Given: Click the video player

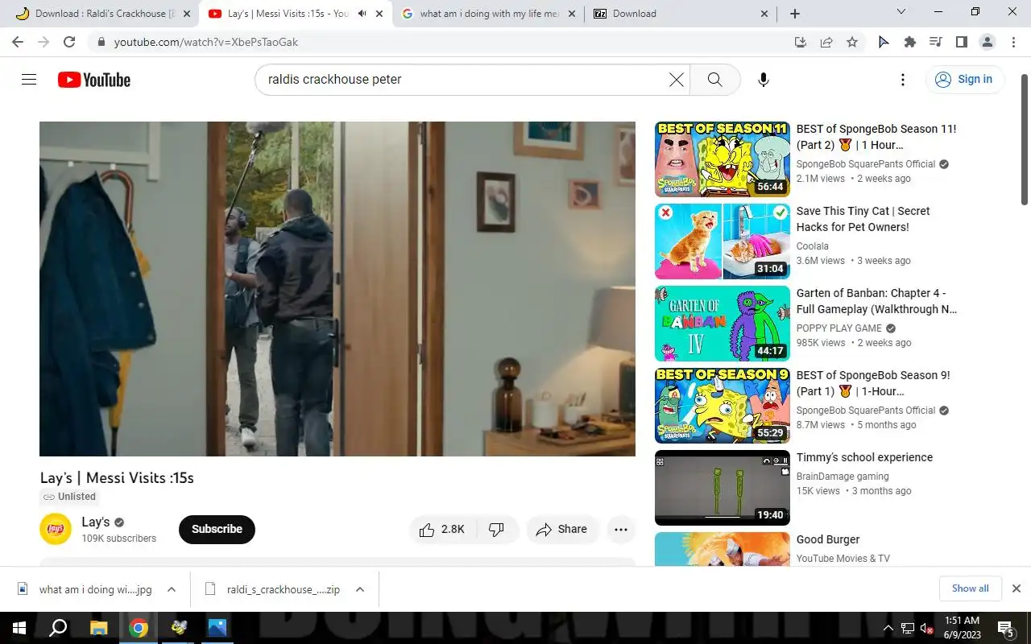Looking at the screenshot, I should (337, 289).
